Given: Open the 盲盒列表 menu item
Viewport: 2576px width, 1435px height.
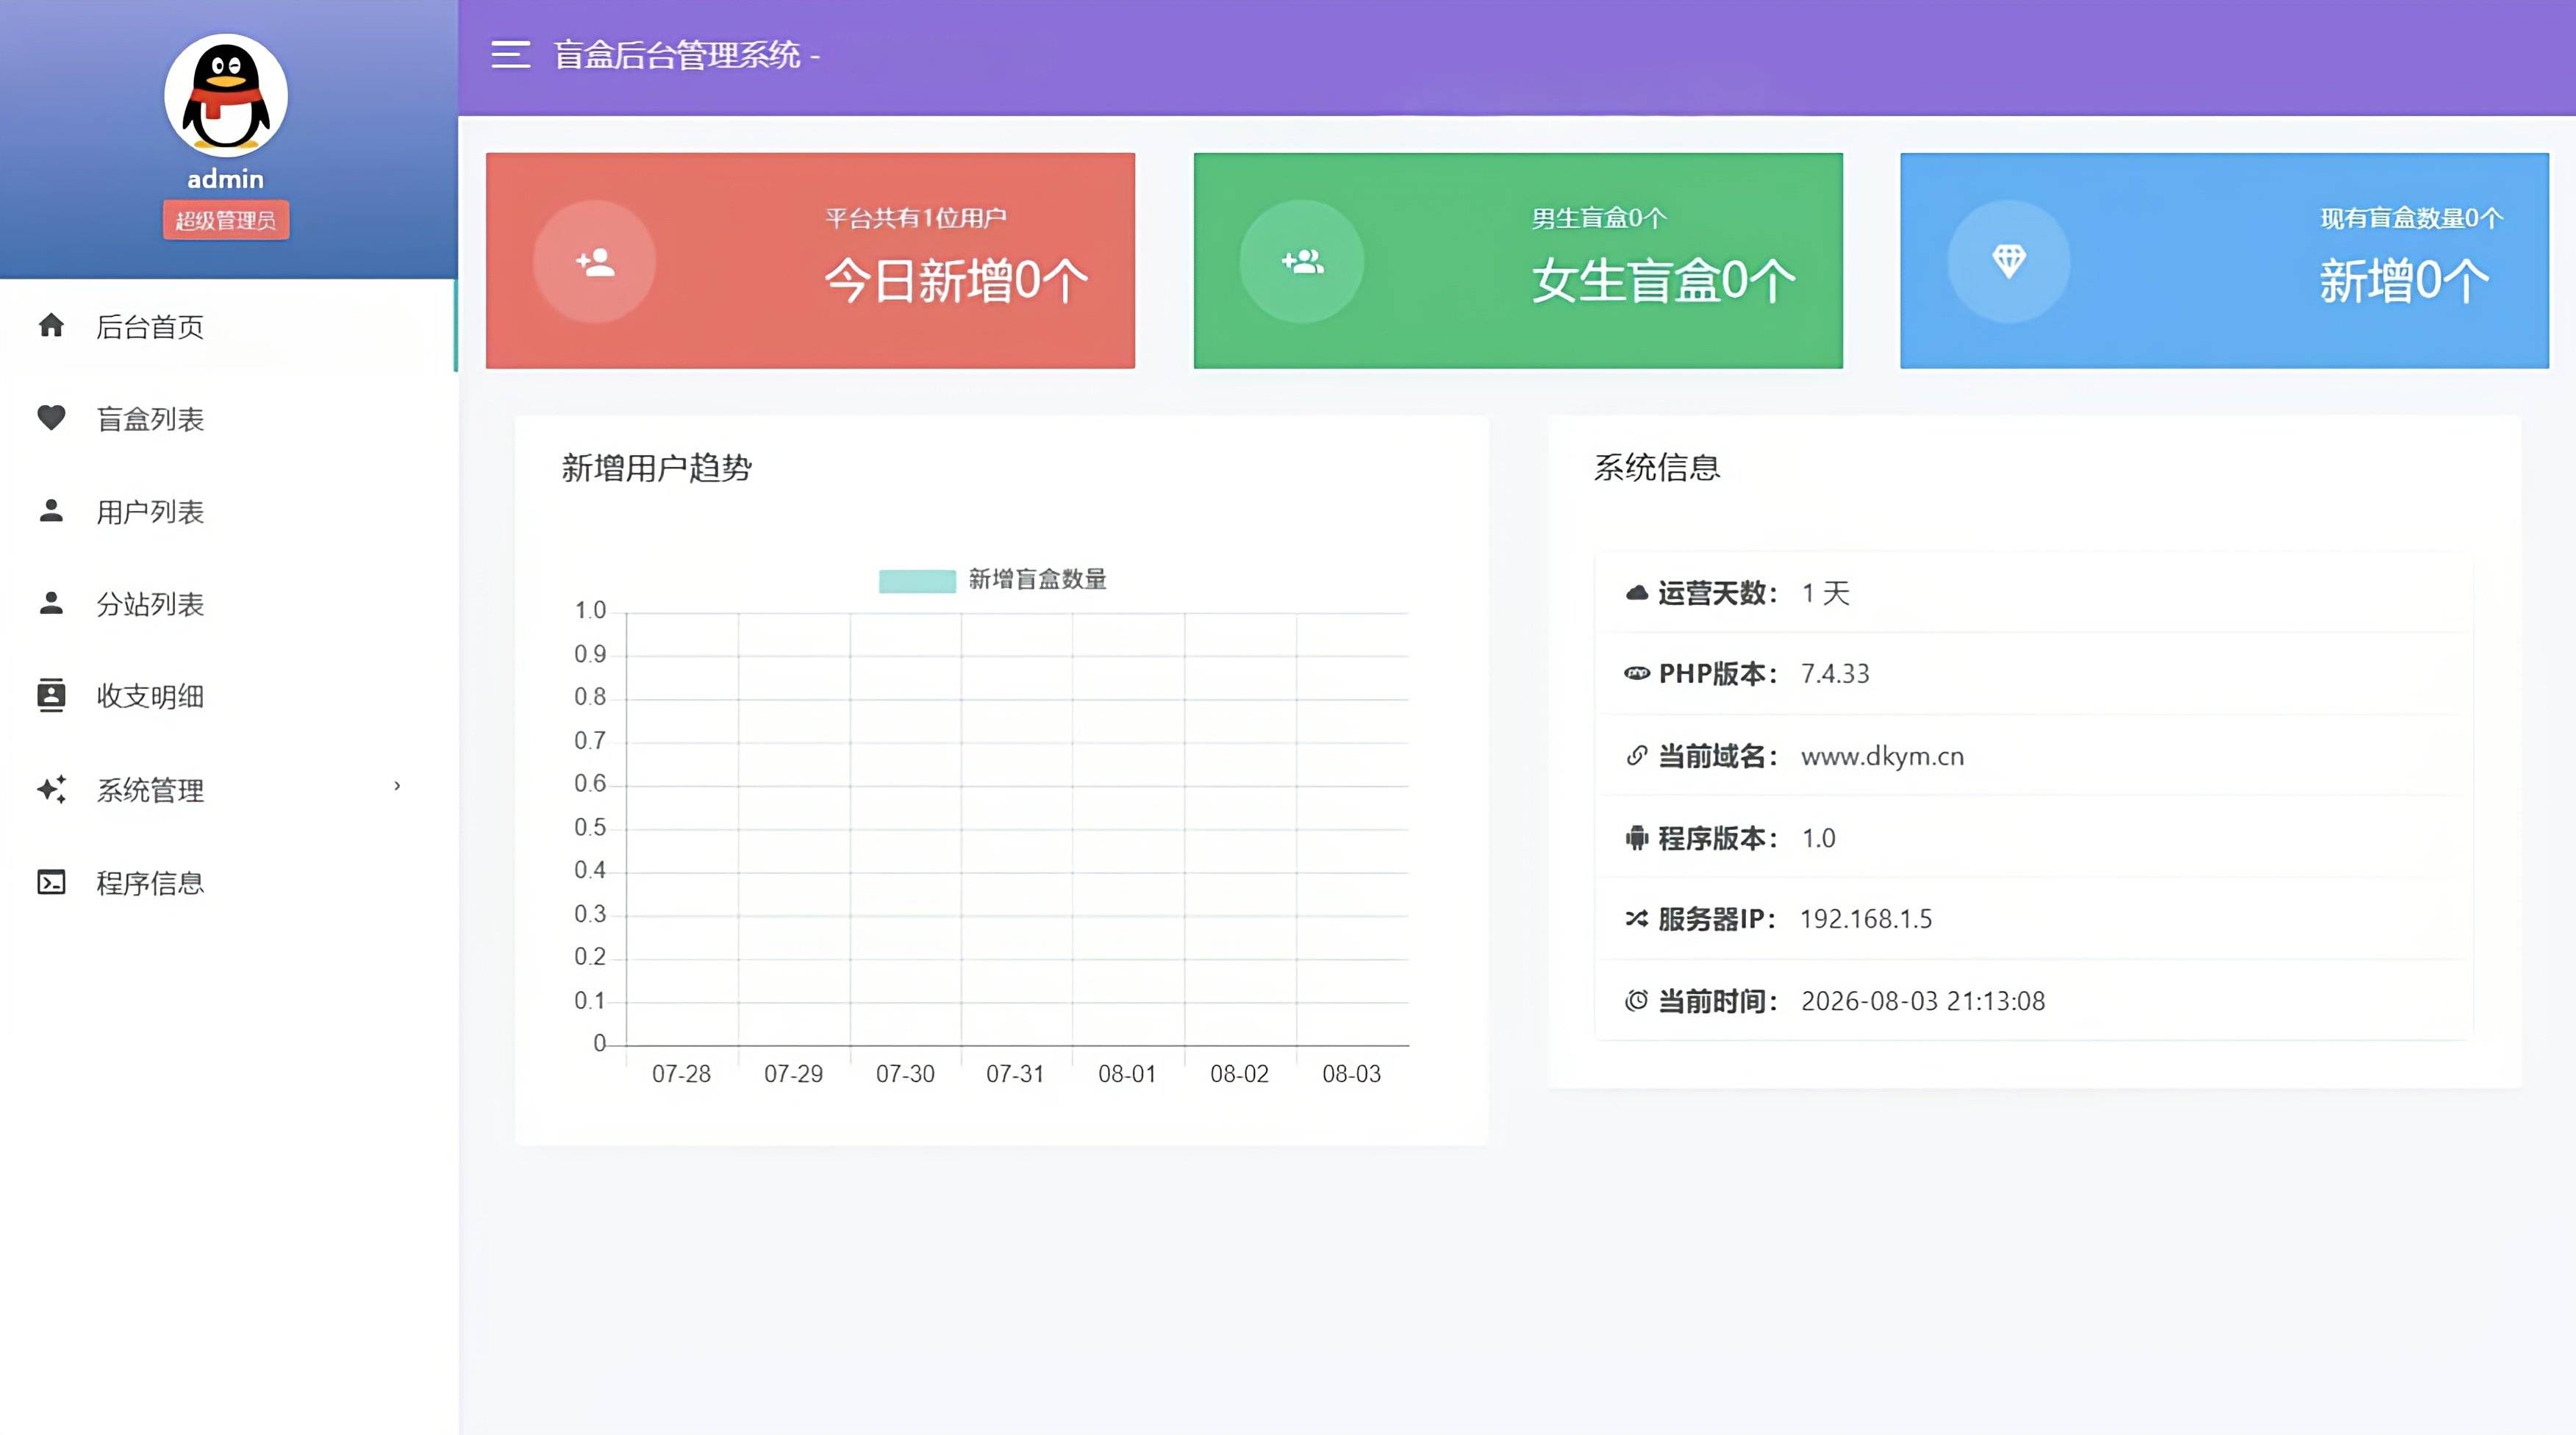Looking at the screenshot, I should (228, 418).
